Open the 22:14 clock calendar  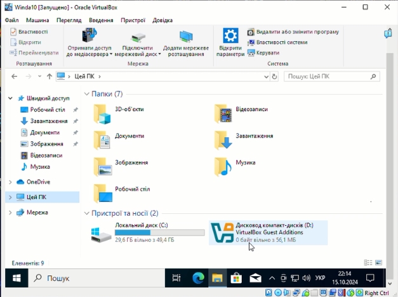click(x=345, y=278)
